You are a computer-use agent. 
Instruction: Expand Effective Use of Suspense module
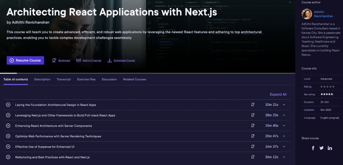[x=284, y=147]
